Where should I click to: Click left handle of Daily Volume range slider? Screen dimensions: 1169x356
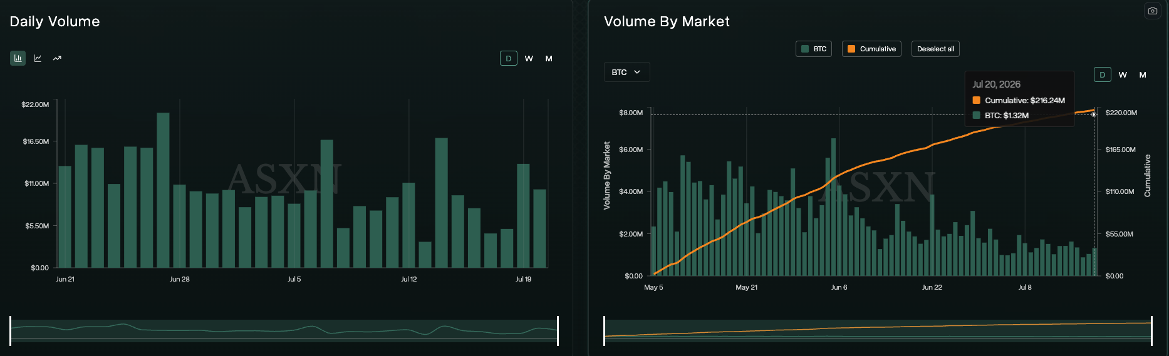11,331
